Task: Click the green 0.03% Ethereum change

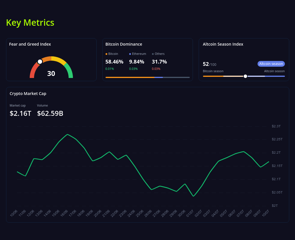Action: tap(134, 69)
